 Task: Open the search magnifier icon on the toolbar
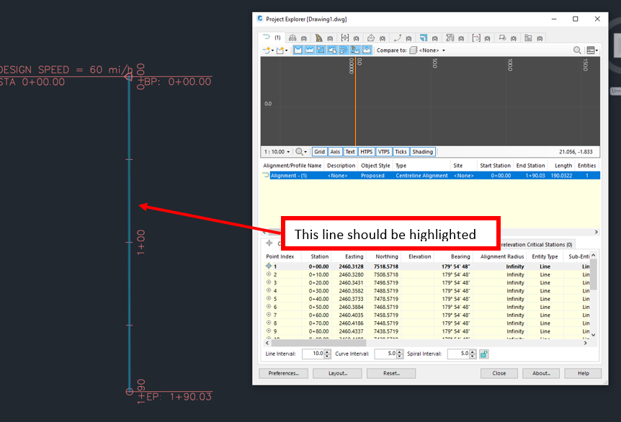577,49
